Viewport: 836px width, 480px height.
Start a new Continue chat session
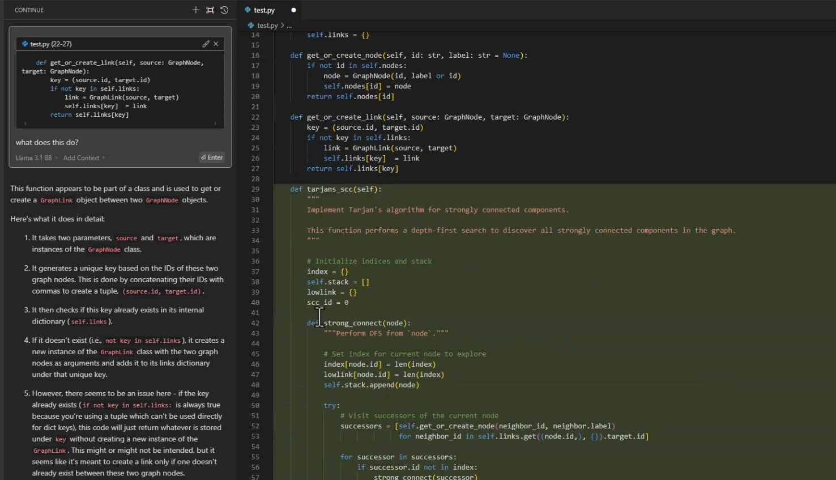pos(195,10)
